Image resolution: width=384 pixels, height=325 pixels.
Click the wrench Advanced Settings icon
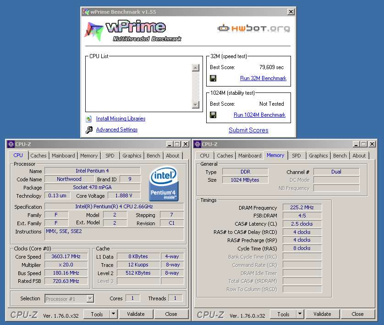tap(89, 130)
